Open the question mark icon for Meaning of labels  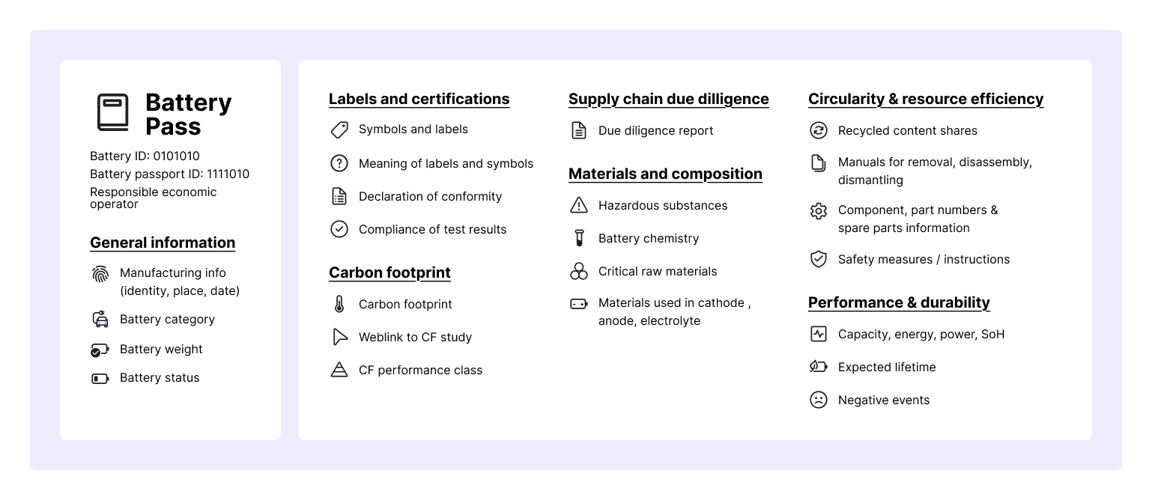(x=339, y=163)
